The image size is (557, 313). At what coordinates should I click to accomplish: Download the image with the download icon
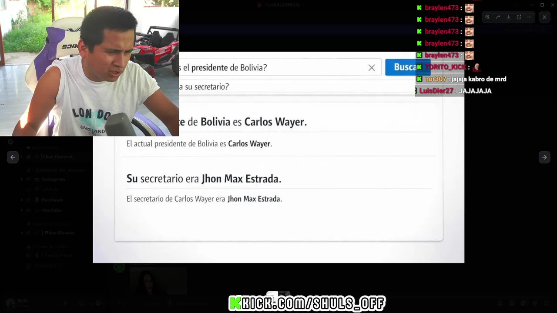[x=508, y=17]
